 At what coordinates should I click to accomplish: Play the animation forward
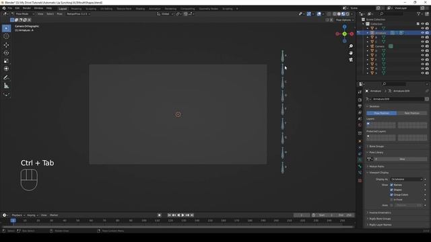[x=183, y=215]
